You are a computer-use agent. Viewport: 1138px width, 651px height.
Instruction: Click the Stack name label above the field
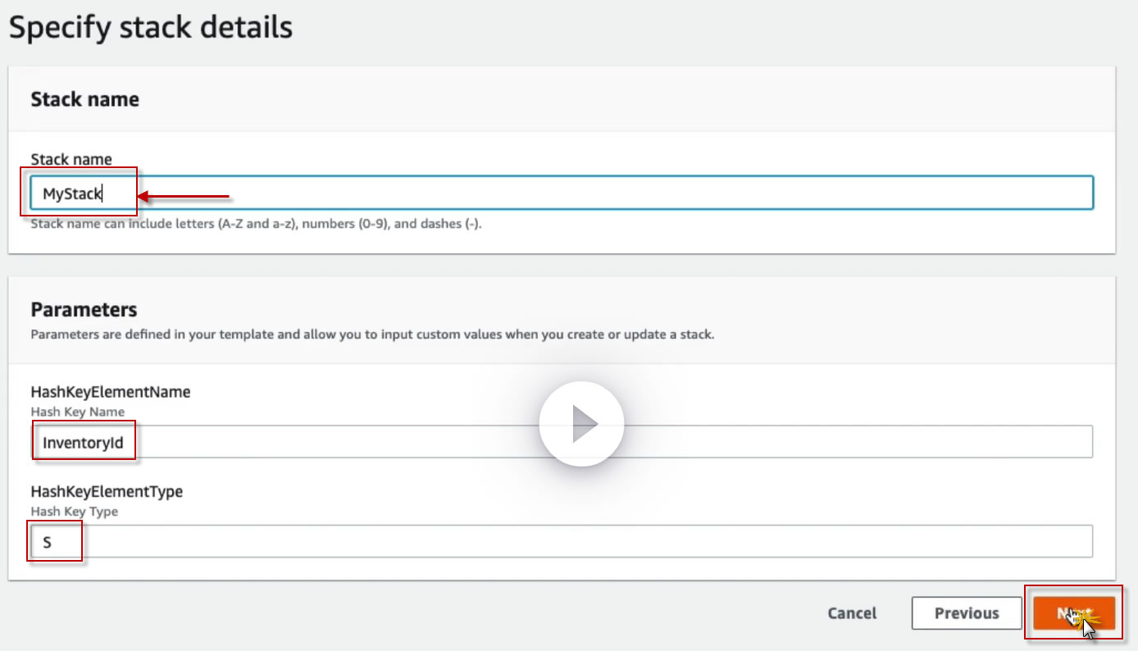(71, 159)
